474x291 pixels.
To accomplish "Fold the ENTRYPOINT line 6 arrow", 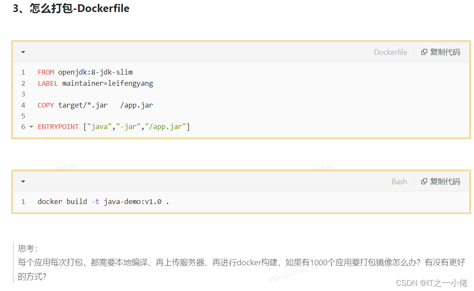I will coord(31,127).
